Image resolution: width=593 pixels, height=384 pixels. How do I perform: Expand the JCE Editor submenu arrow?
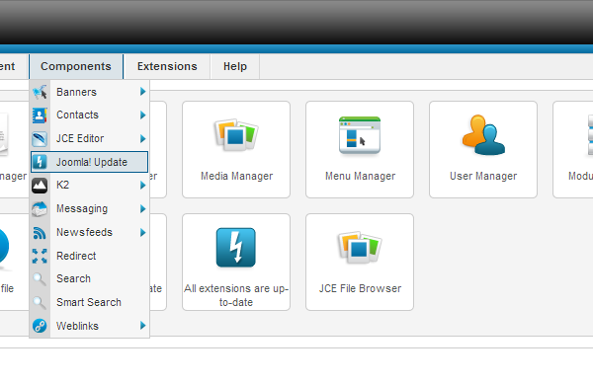click(142, 138)
